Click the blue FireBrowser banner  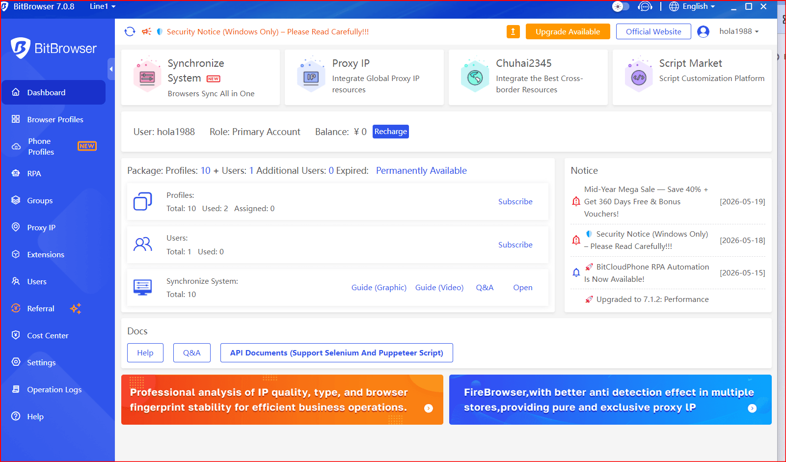click(x=610, y=400)
